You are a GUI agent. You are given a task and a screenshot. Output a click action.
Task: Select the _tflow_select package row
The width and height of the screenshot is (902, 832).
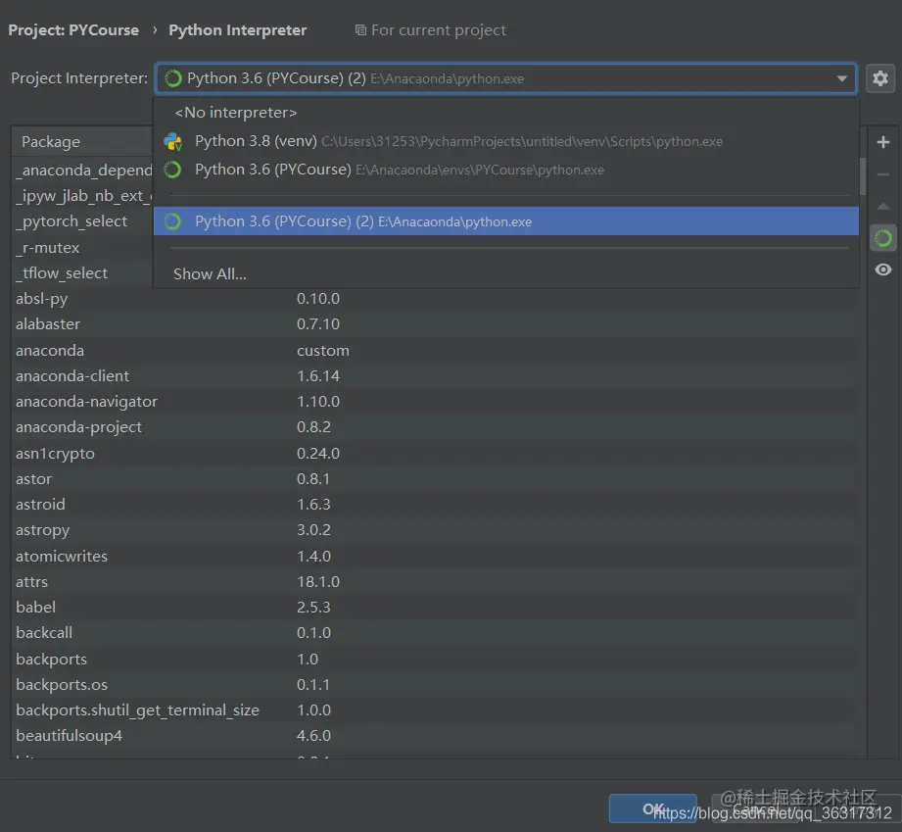82,272
